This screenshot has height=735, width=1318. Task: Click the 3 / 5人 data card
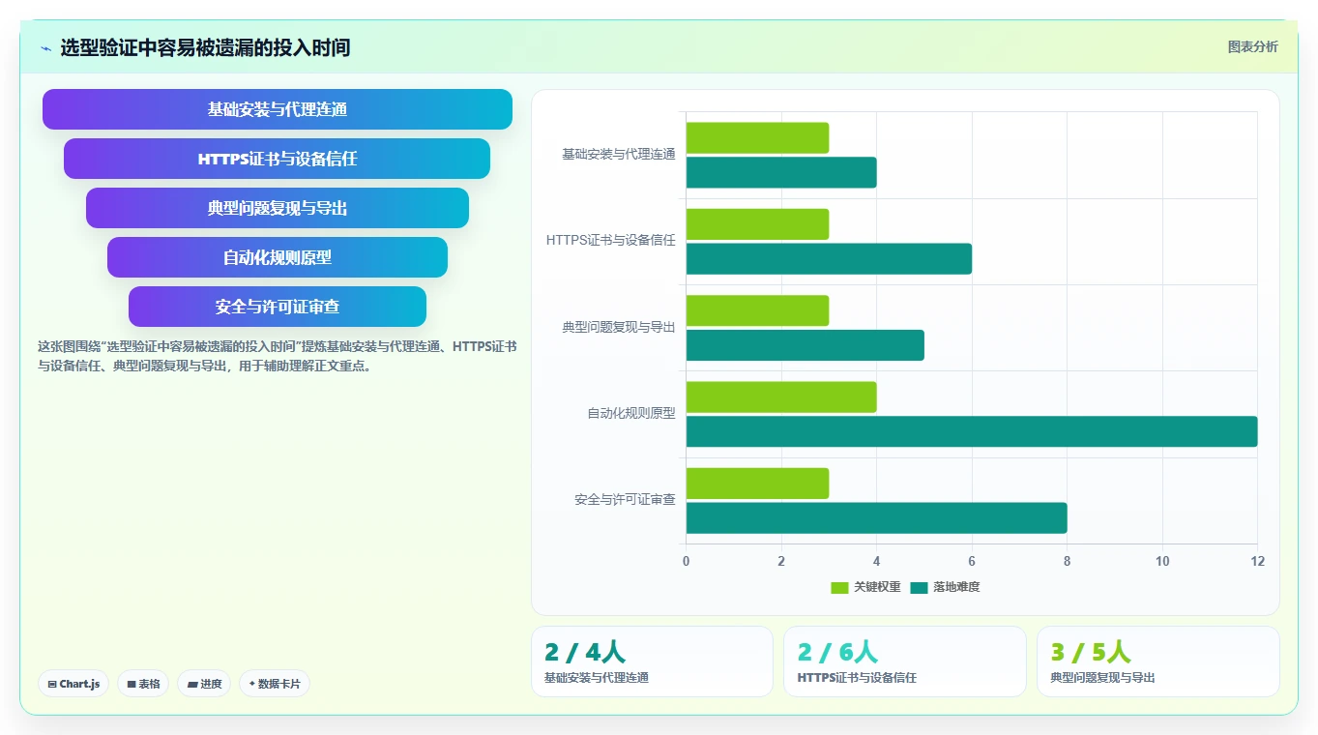1157,661
